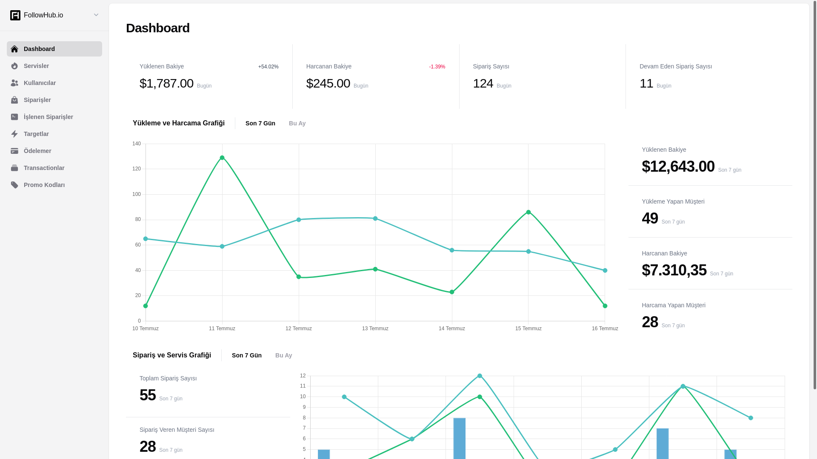Click the -1.39% change indicator
817x459 pixels.
click(437, 67)
